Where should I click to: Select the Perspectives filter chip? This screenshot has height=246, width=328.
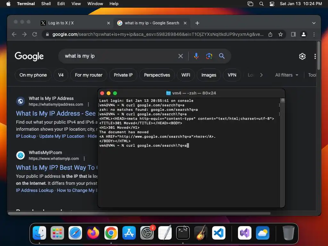pyautogui.click(x=157, y=75)
